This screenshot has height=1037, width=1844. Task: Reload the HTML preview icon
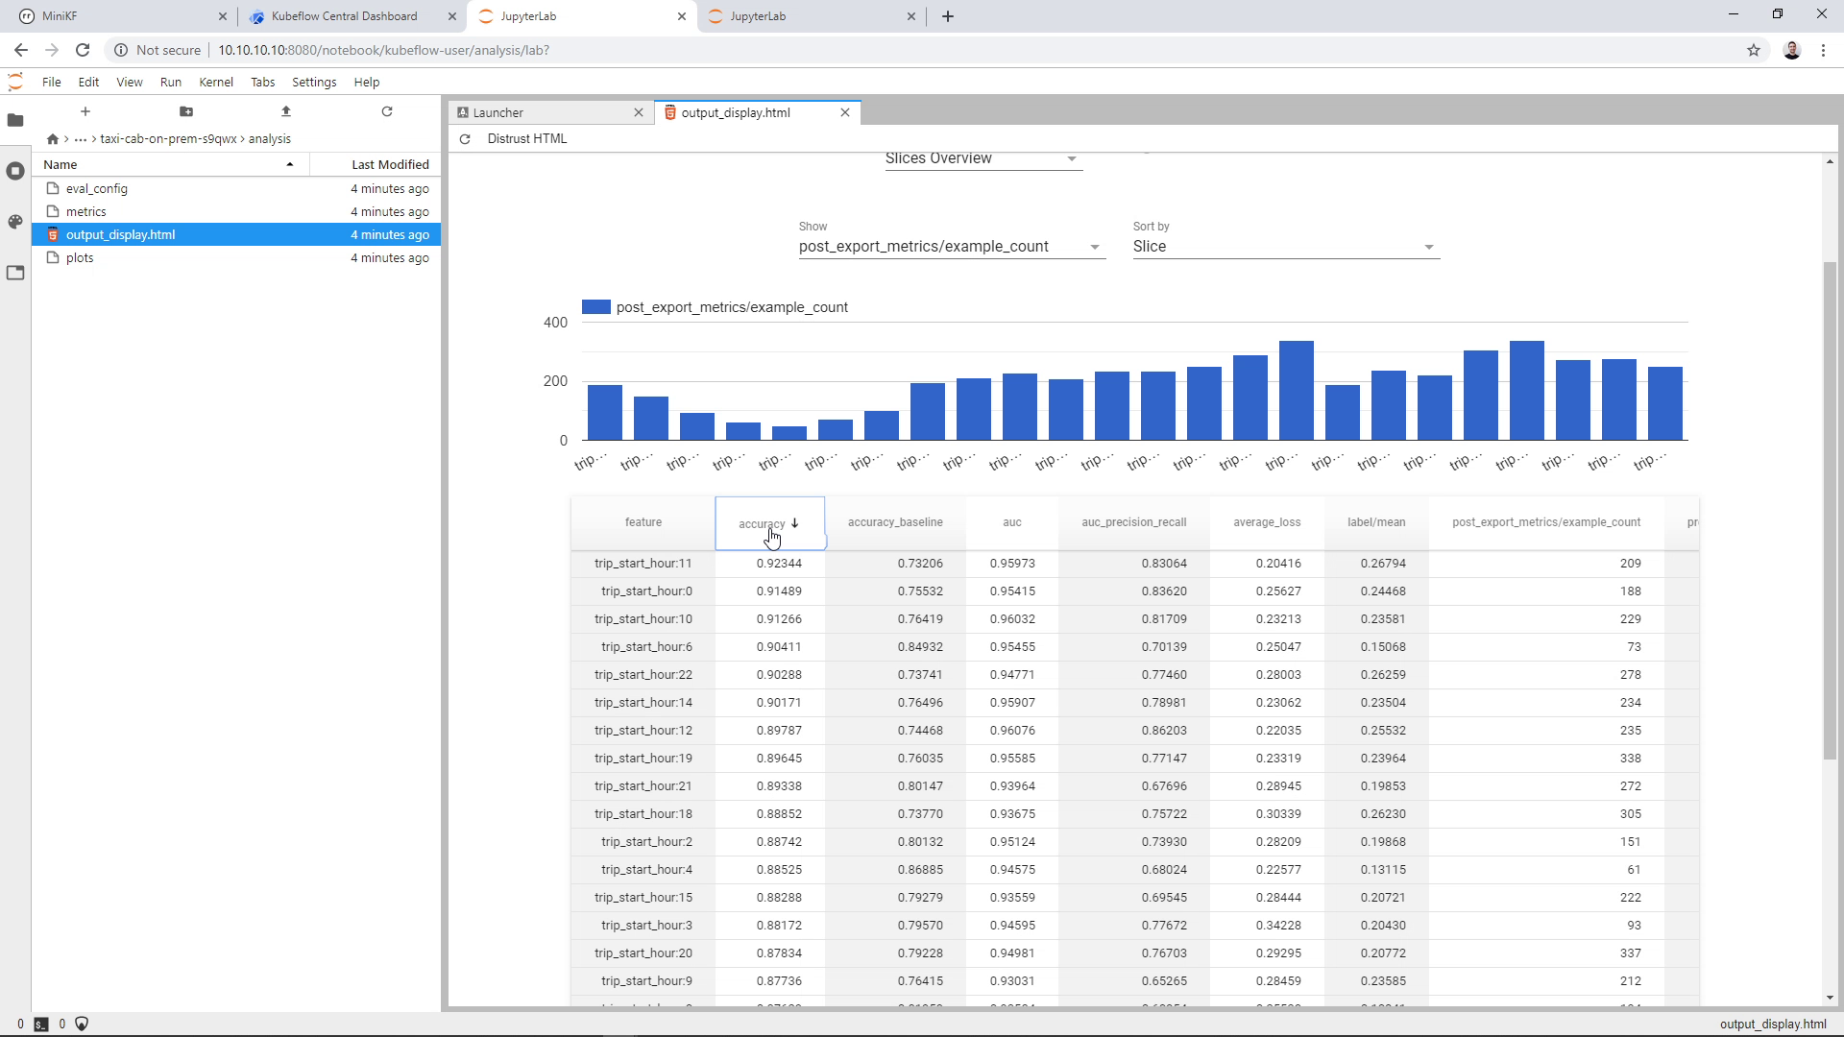(465, 139)
